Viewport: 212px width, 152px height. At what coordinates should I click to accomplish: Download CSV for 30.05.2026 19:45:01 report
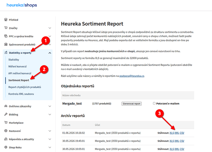tap(182, 141)
